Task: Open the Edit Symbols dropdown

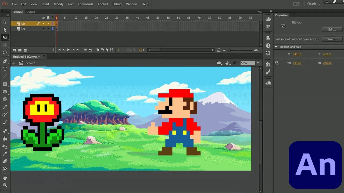Action: tap(228, 63)
